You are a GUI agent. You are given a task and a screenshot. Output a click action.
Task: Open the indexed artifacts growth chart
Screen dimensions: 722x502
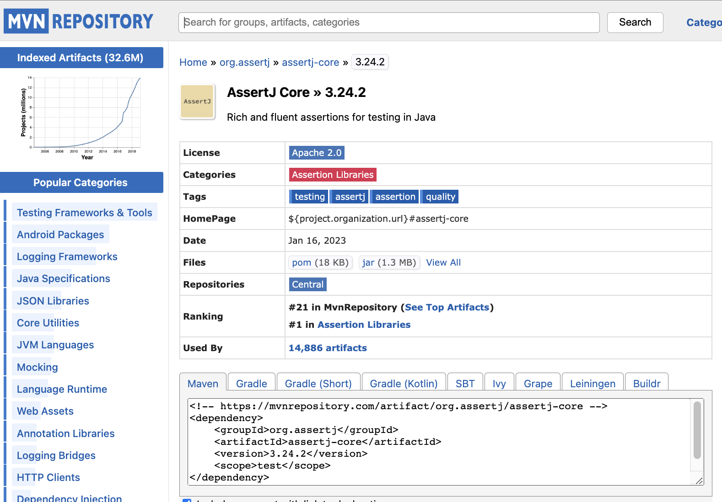81,118
